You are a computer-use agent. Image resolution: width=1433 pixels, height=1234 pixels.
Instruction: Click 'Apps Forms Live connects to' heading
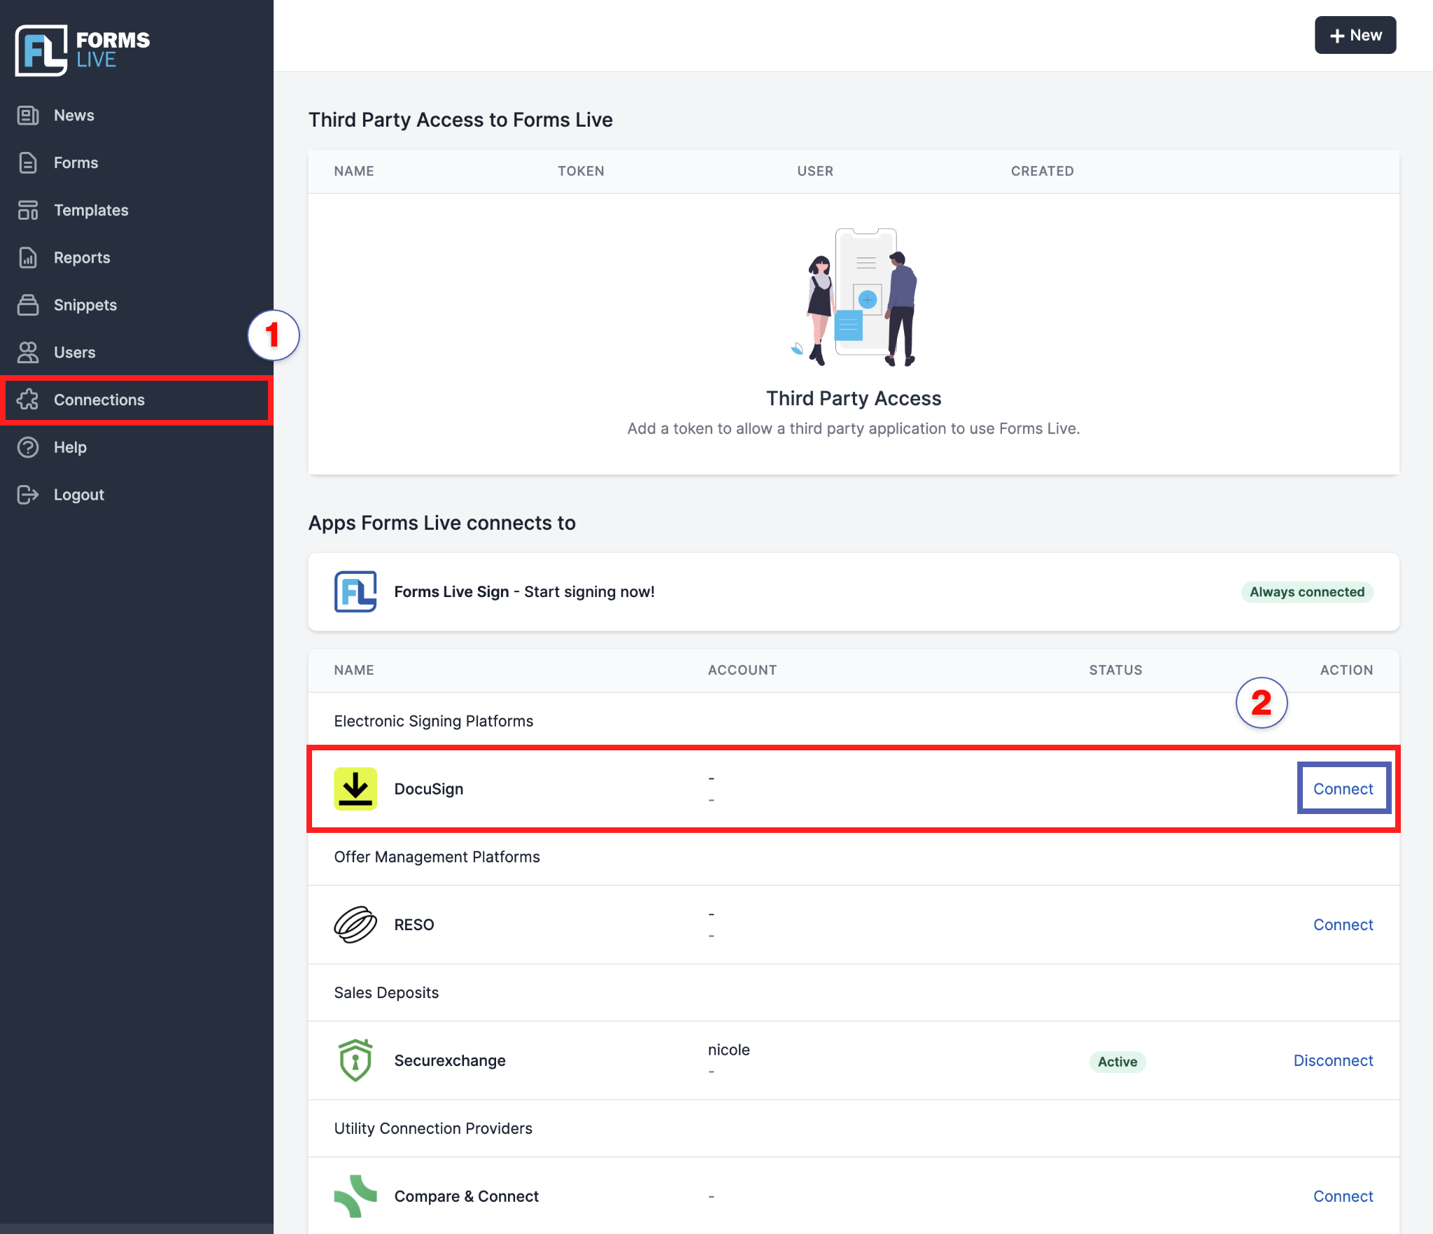(x=442, y=523)
